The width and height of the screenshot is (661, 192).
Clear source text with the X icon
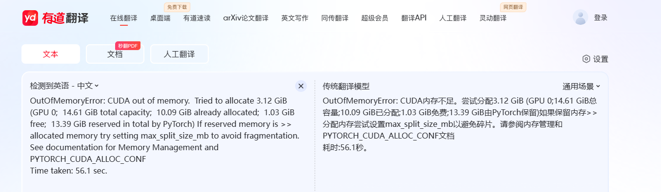(x=301, y=86)
